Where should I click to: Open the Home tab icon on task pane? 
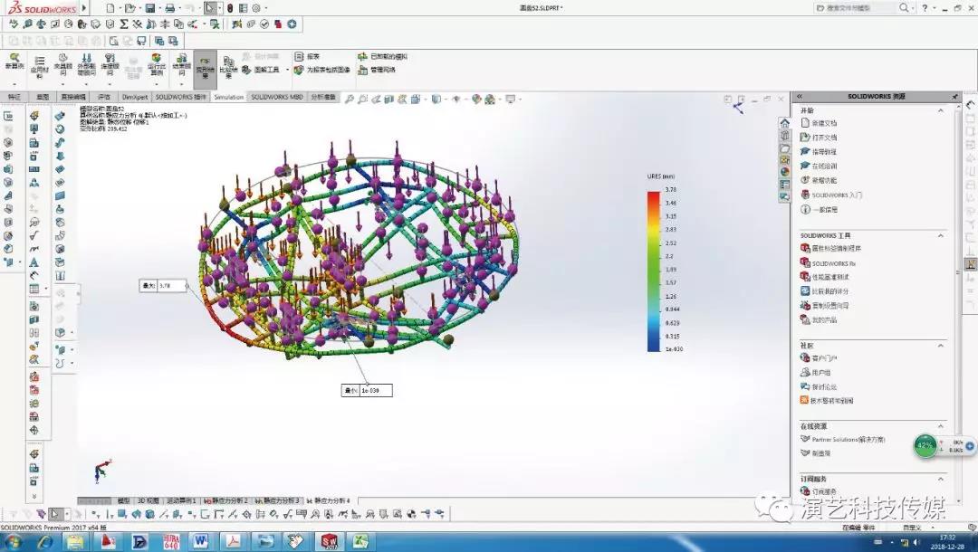784,123
